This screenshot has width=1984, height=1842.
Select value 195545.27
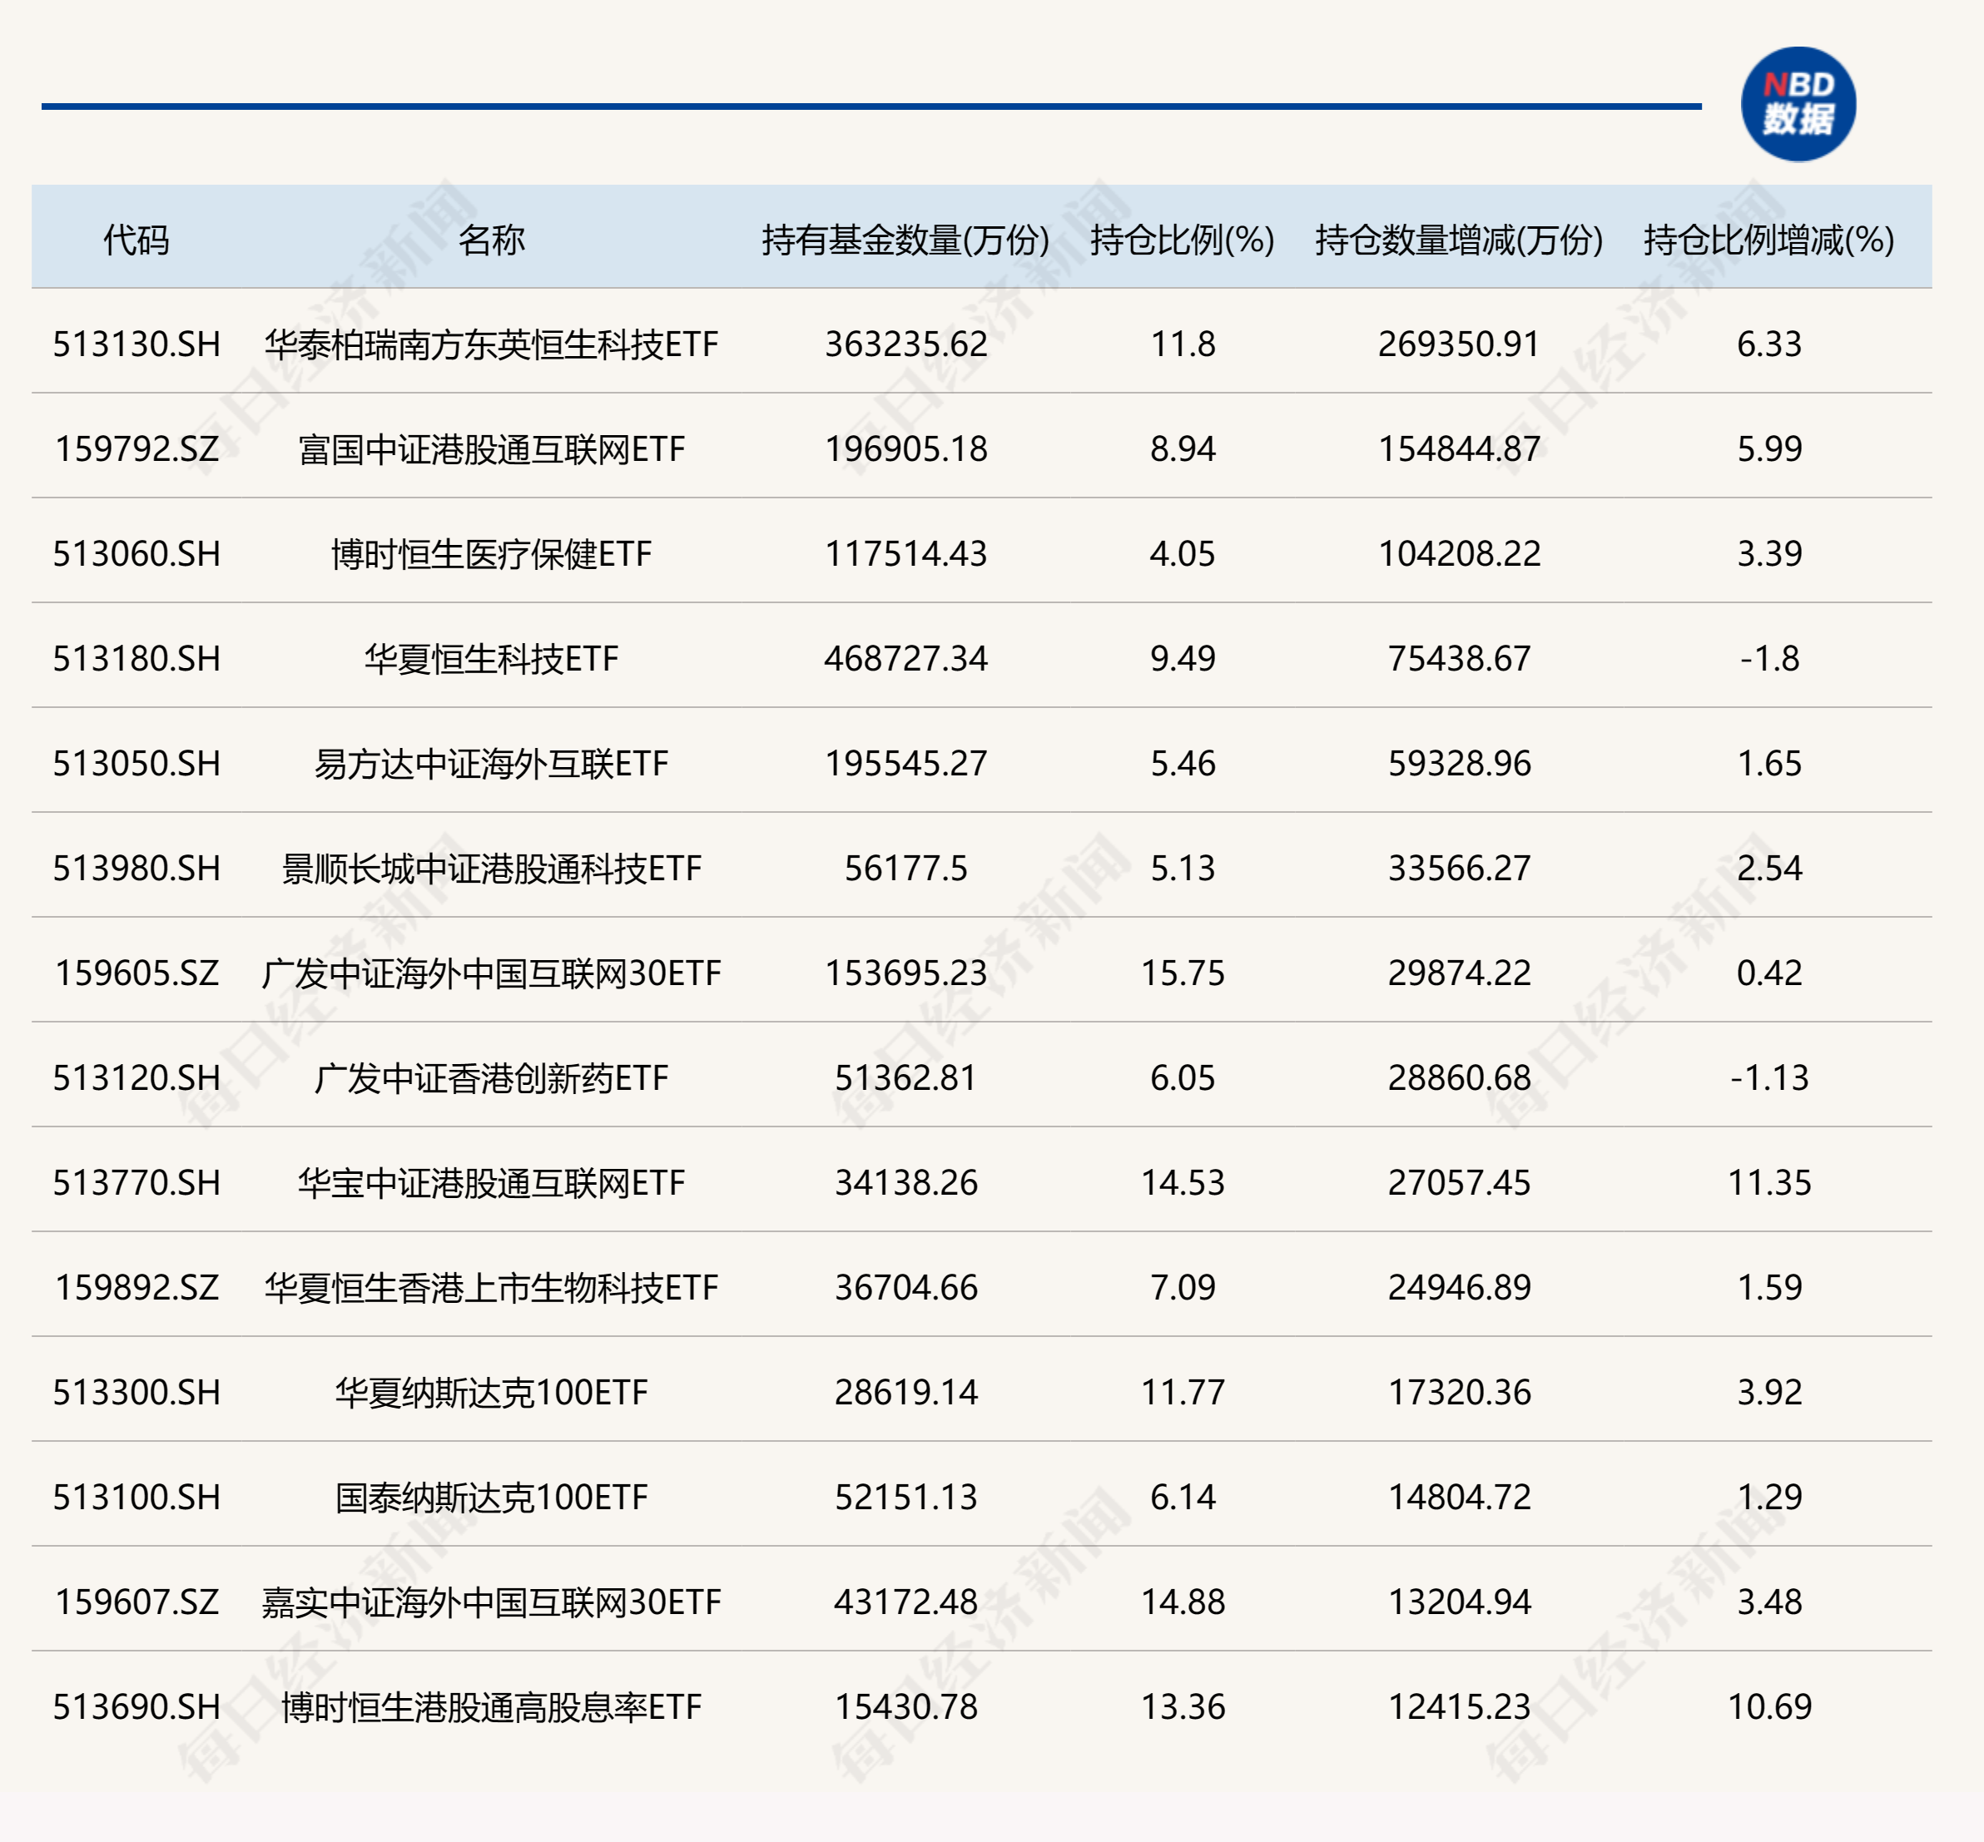(x=905, y=764)
